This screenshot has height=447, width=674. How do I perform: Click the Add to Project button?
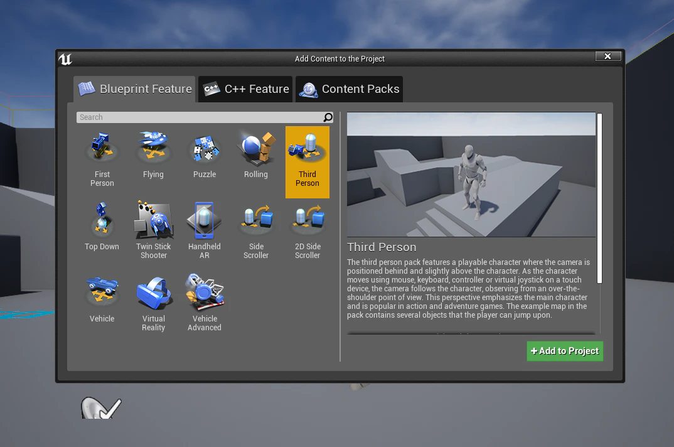565,351
